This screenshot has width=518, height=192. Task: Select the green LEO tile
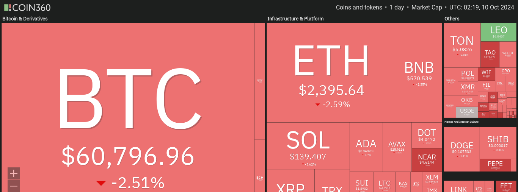[498, 32]
